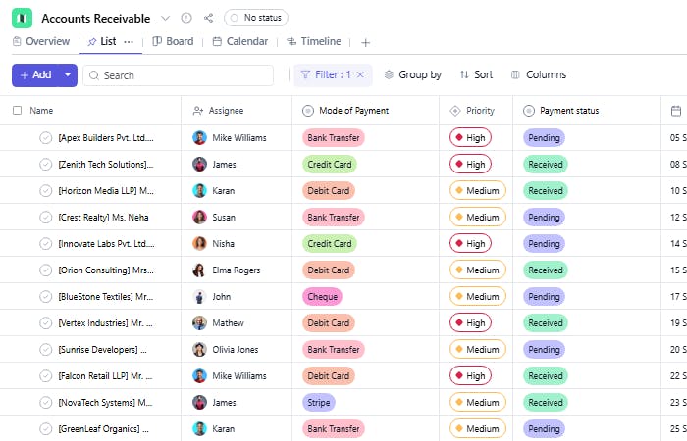Image resolution: width=687 pixels, height=441 pixels.
Task: Switch to the Timeline tab
Action: pyautogui.click(x=313, y=41)
